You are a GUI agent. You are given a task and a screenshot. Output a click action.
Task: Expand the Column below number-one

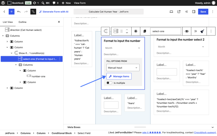tap(20, 82)
